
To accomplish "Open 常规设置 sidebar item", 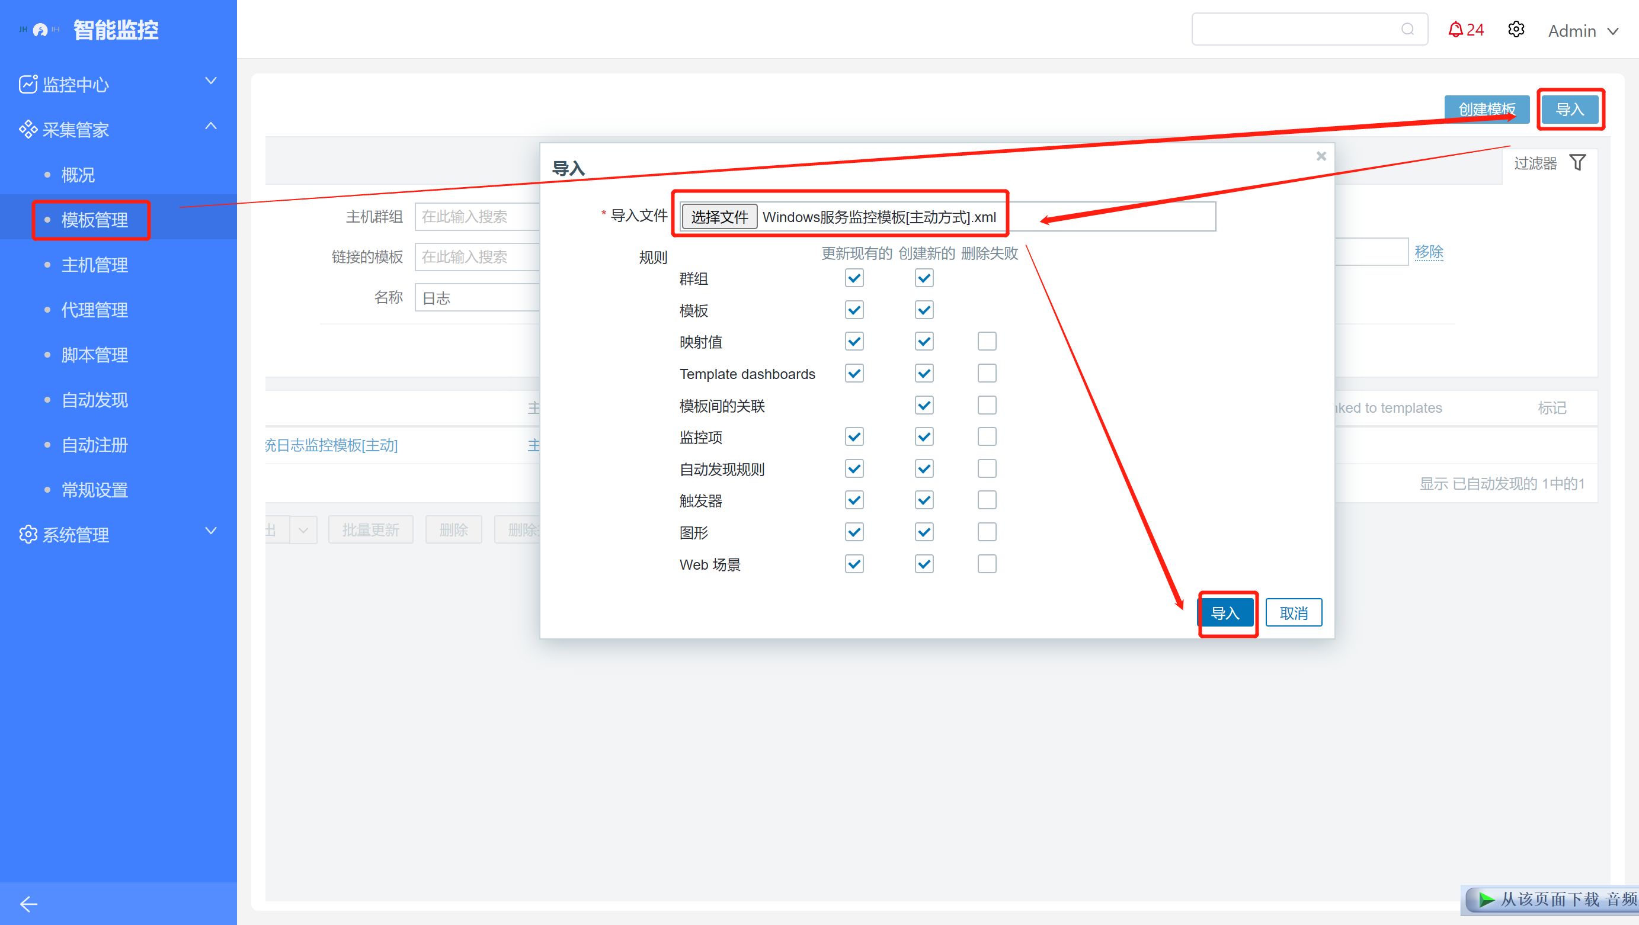I will pos(94,490).
